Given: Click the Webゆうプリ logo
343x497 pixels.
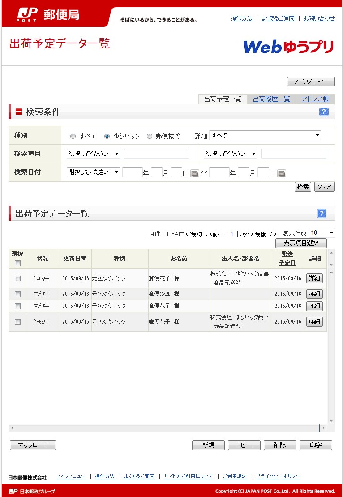Looking at the screenshot, I should (288, 47).
